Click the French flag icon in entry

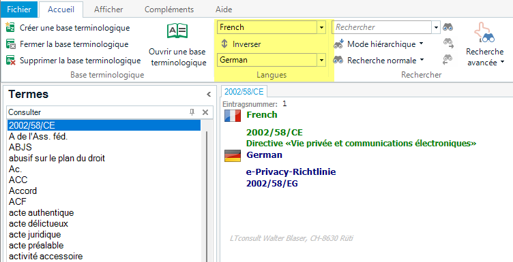click(x=233, y=116)
